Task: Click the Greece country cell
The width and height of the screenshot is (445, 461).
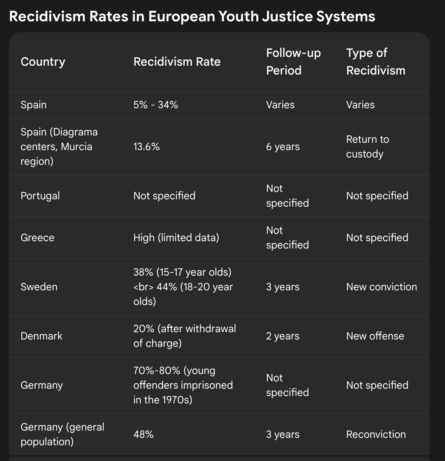Action: click(38, 237)
